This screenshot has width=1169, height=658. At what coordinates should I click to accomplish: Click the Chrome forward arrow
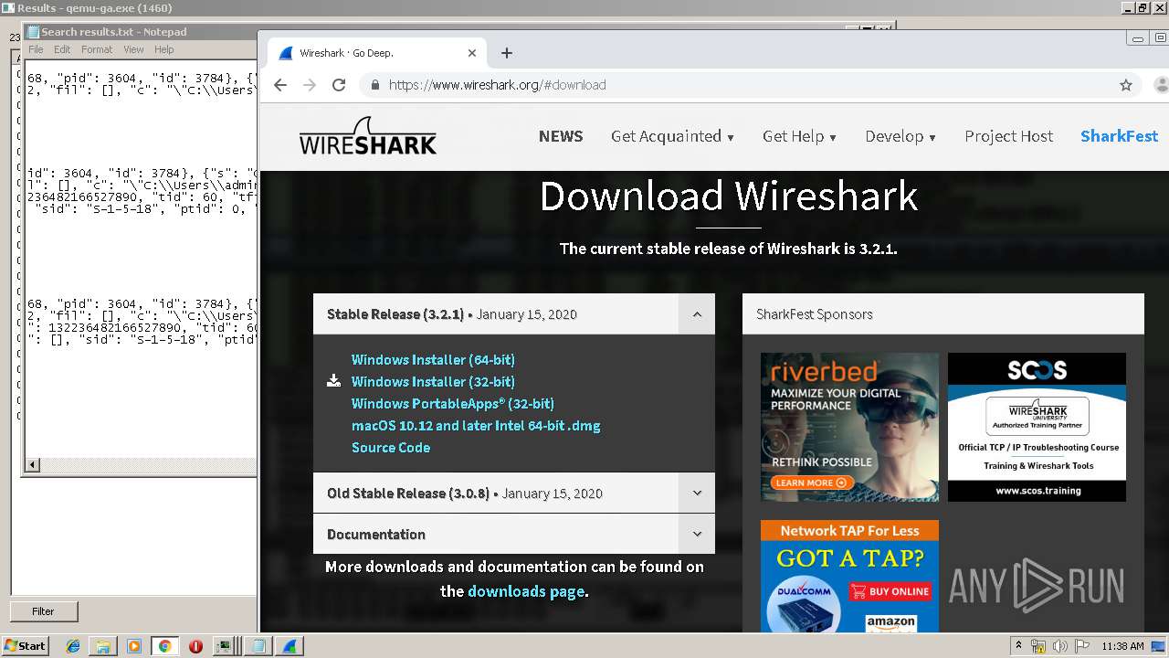(x=310, y=85)
